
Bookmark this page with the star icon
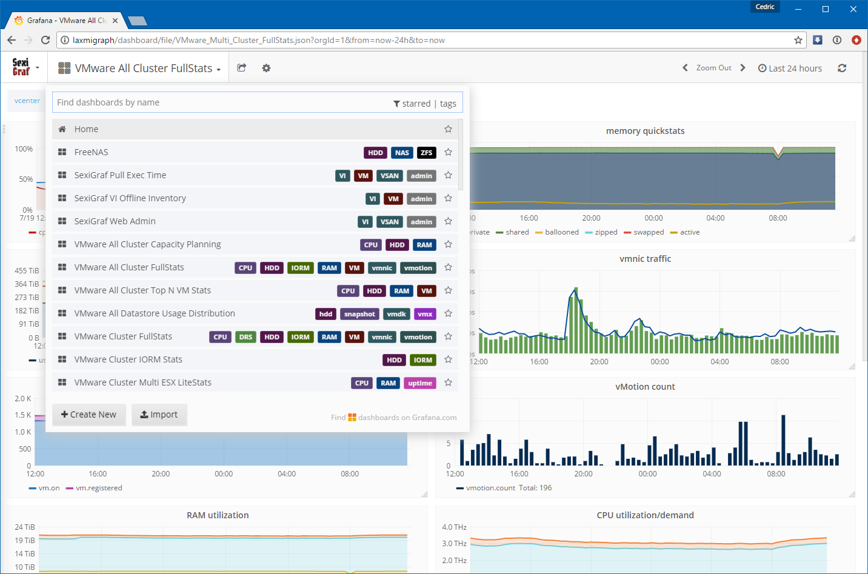pyautogui.click(x=798, y=40)
